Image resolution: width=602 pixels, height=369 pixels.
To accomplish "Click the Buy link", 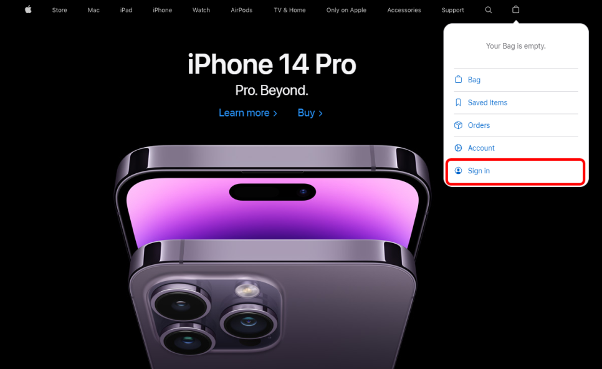I will [x=310, y=113].
